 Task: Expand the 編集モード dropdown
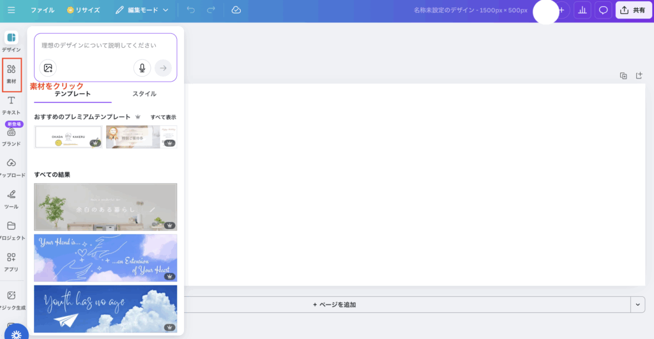tap(142, 10)
